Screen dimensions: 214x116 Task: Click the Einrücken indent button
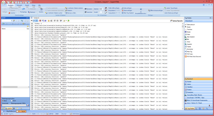[x=88, y=9]
